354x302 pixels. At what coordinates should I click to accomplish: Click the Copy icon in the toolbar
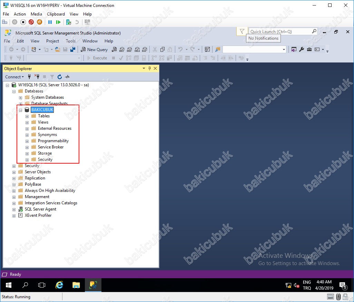(x=162, y=49)
